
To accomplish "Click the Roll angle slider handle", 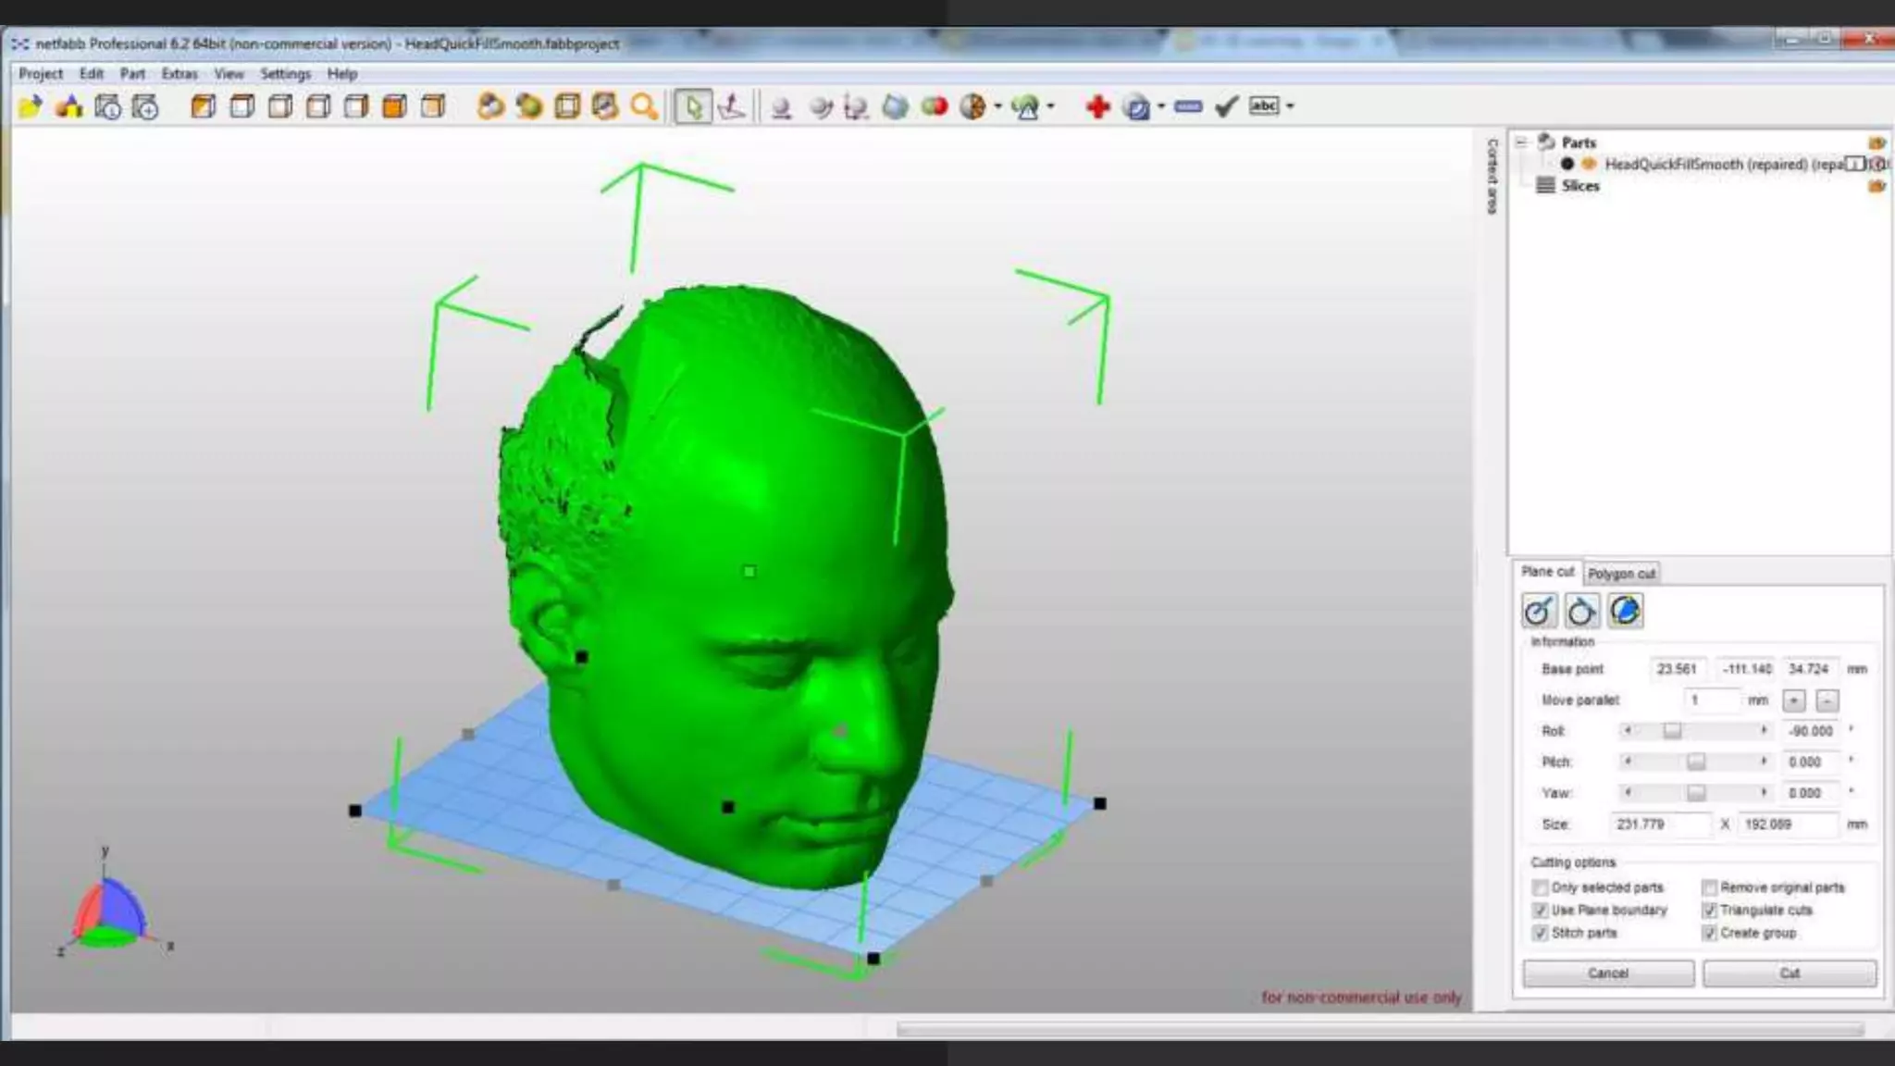I will click(1671, 731).
